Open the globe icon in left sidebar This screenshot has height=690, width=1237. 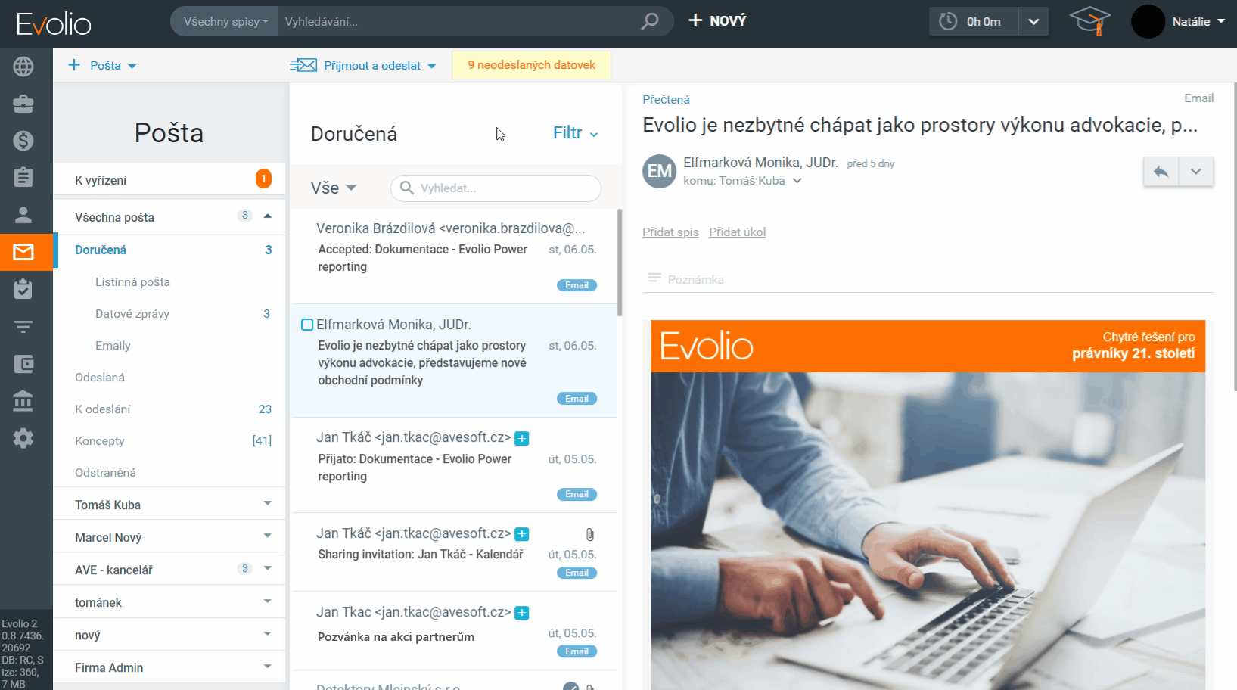coord(23,67)
